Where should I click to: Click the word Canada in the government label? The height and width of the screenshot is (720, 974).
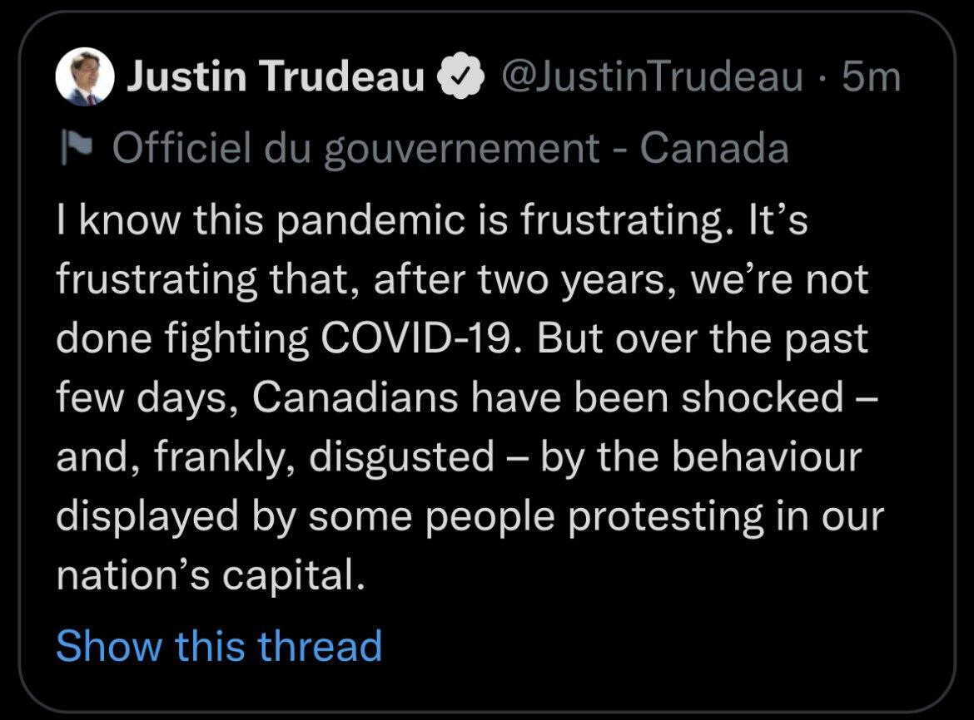[x=715, y=150]
